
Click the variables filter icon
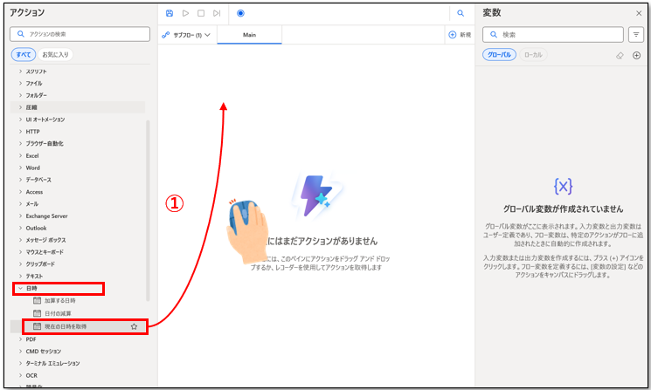(636, 35)
